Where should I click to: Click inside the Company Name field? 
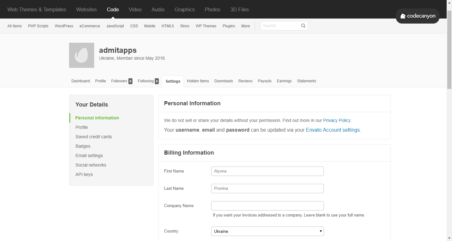[267, 205]
